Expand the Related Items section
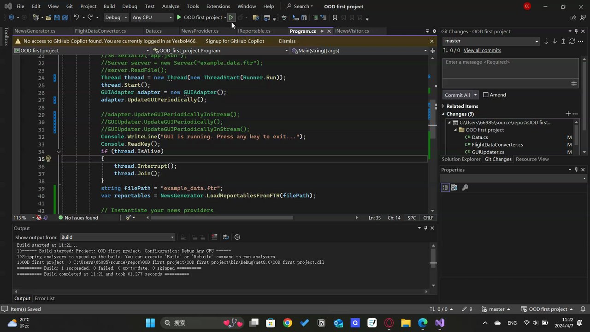The image size is (590, 332). (x=443, y=106)
